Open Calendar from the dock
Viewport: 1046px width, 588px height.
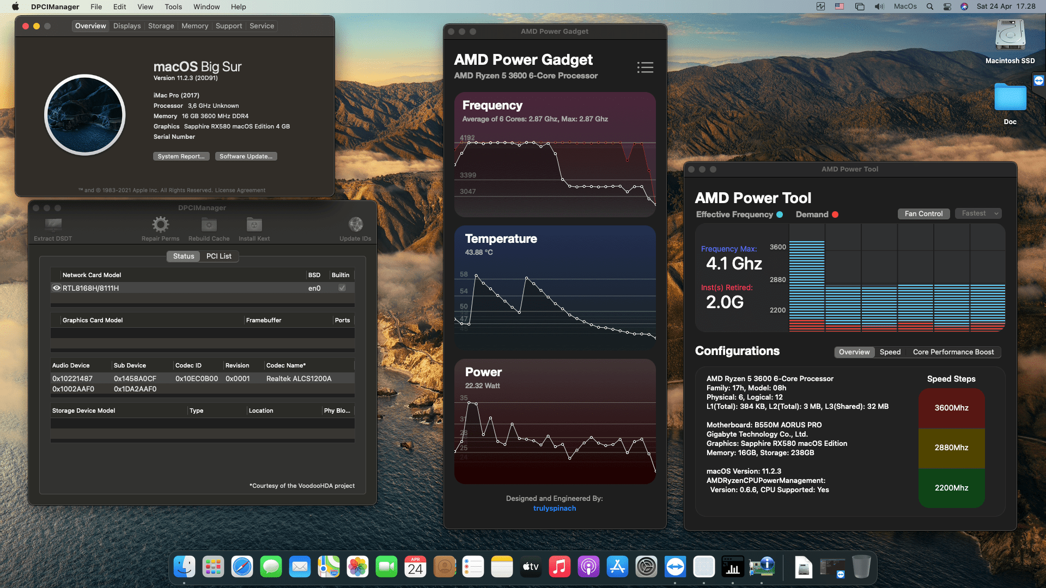click(x=415, y=567)
